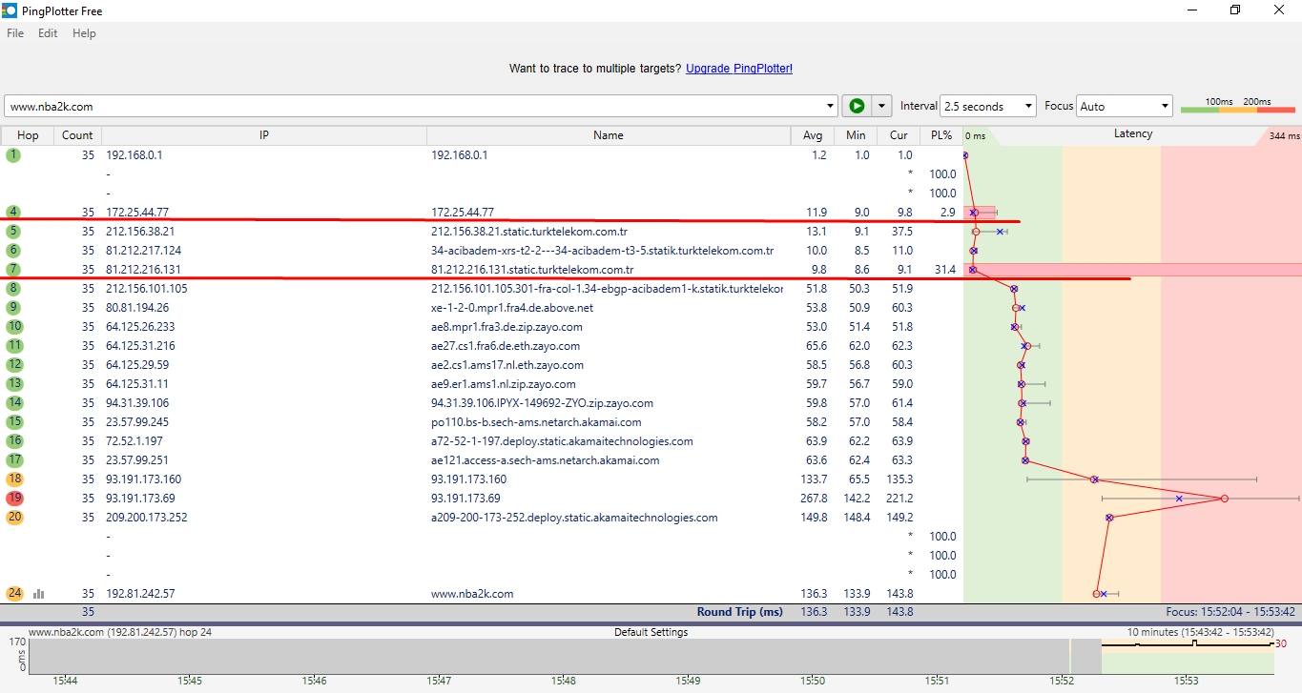Select hop 11 green circle icon
1302x693 pixels.
point(14,346)
